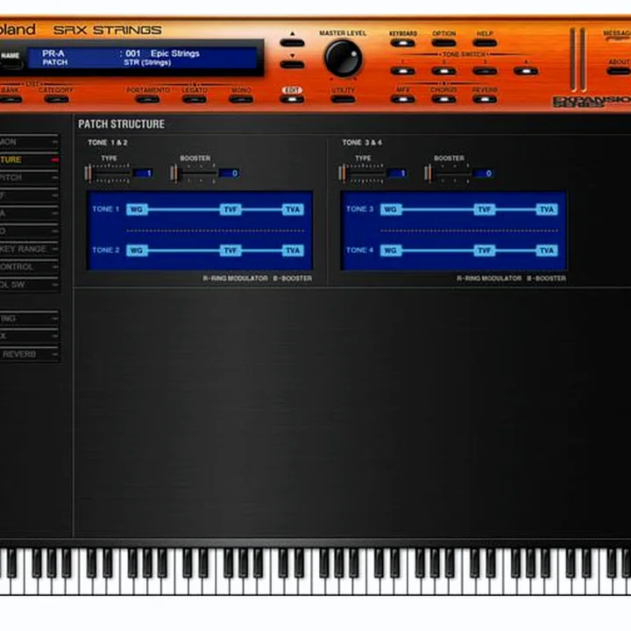
Task: Toggle Tone Switch 3
Action: tap(485, 72)
